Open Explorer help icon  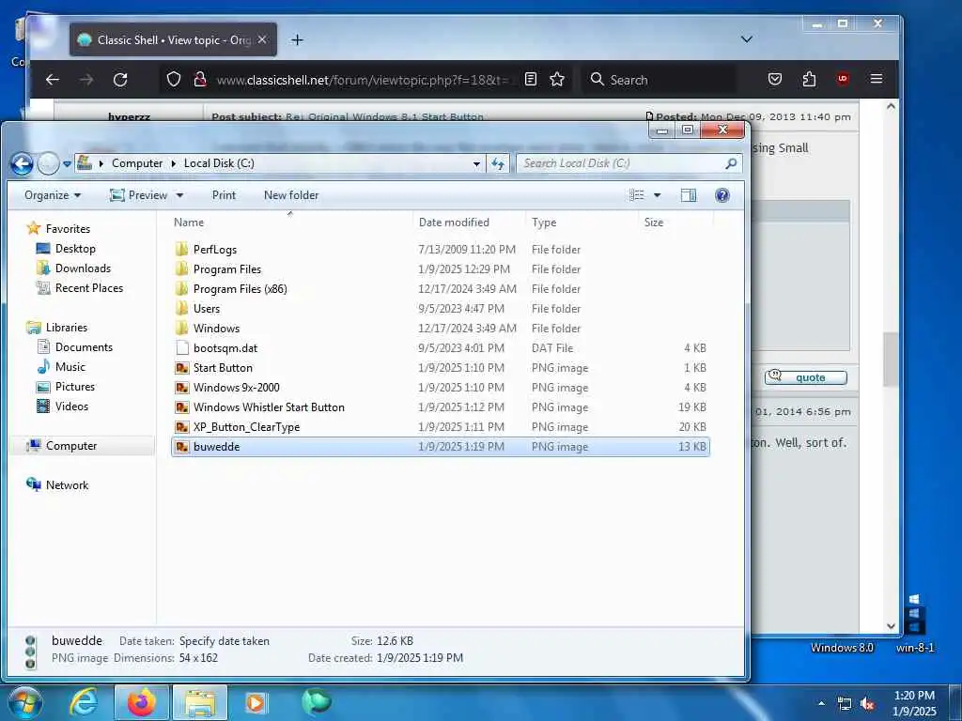(722, 195)
